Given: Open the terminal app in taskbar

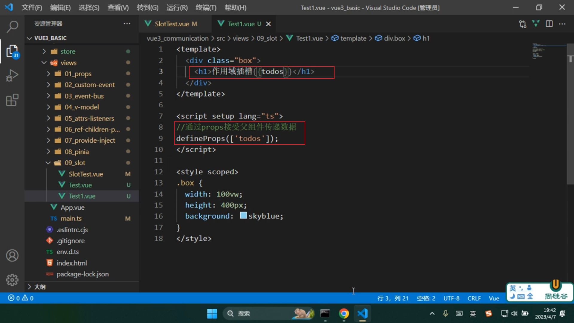Looking at the screenshot, I should [325, 313].
